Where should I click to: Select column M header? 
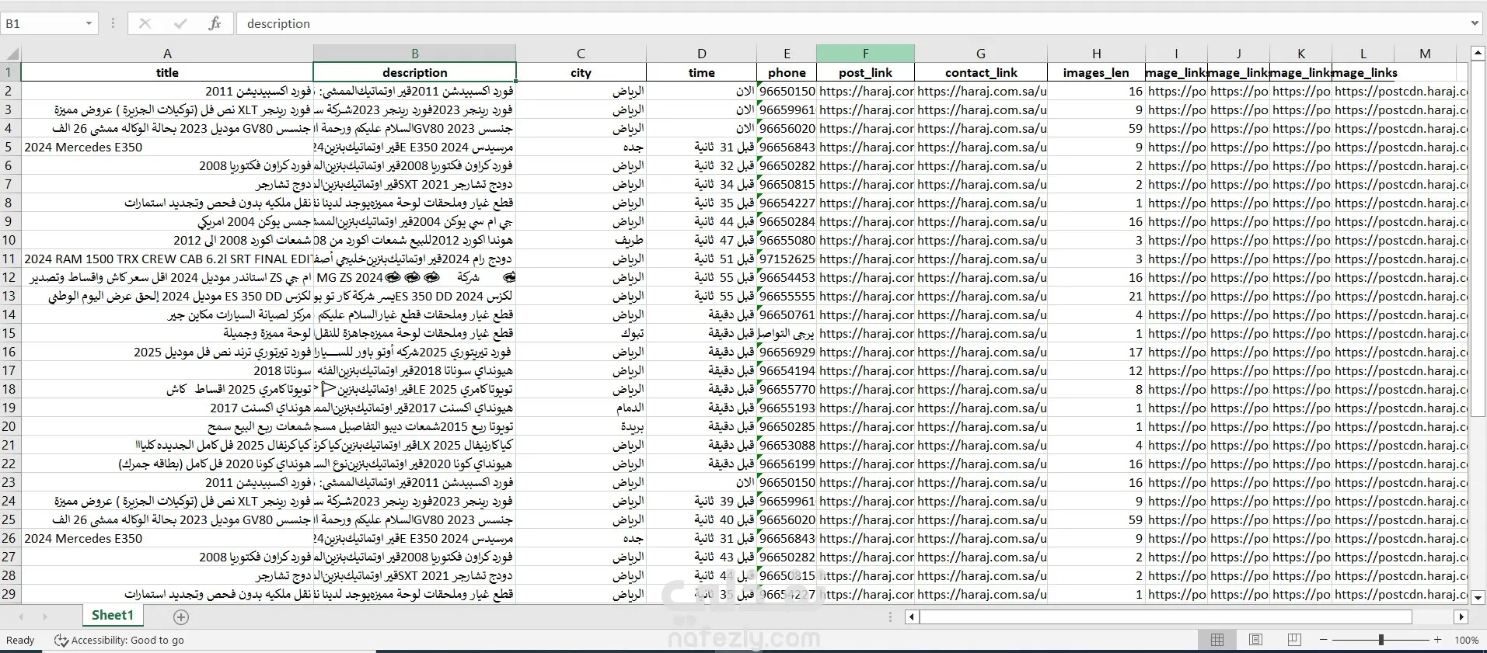[1425, 54]
